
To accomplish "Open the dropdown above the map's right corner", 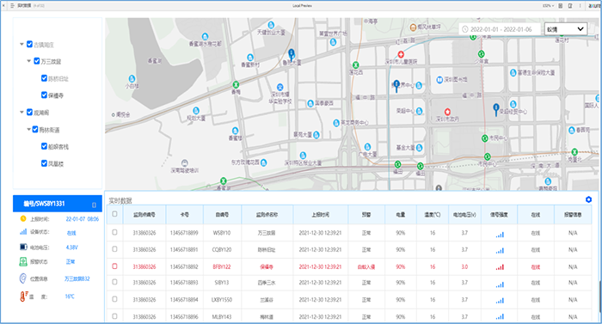I will coord(566,29).
